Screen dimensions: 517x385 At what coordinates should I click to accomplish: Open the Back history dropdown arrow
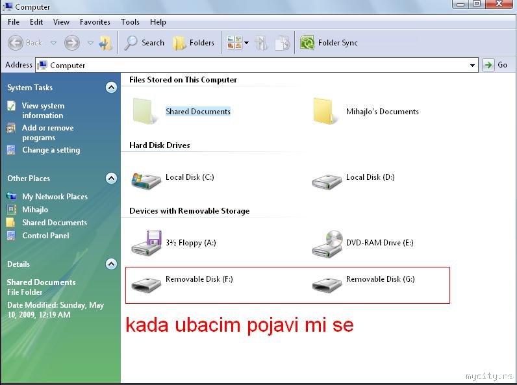tap(54, 43)
